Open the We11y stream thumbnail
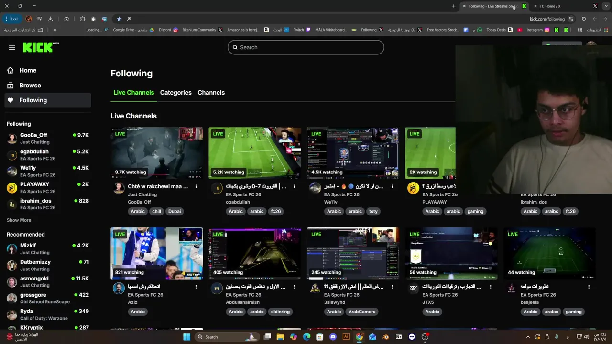Screen dimensions: 612x344 (353, 153)
